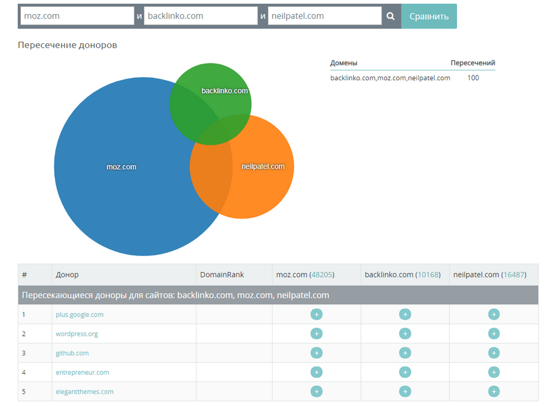
Task: Expand elegantthemes.com plus icon under backlinko.com
Action: (405, 391)
